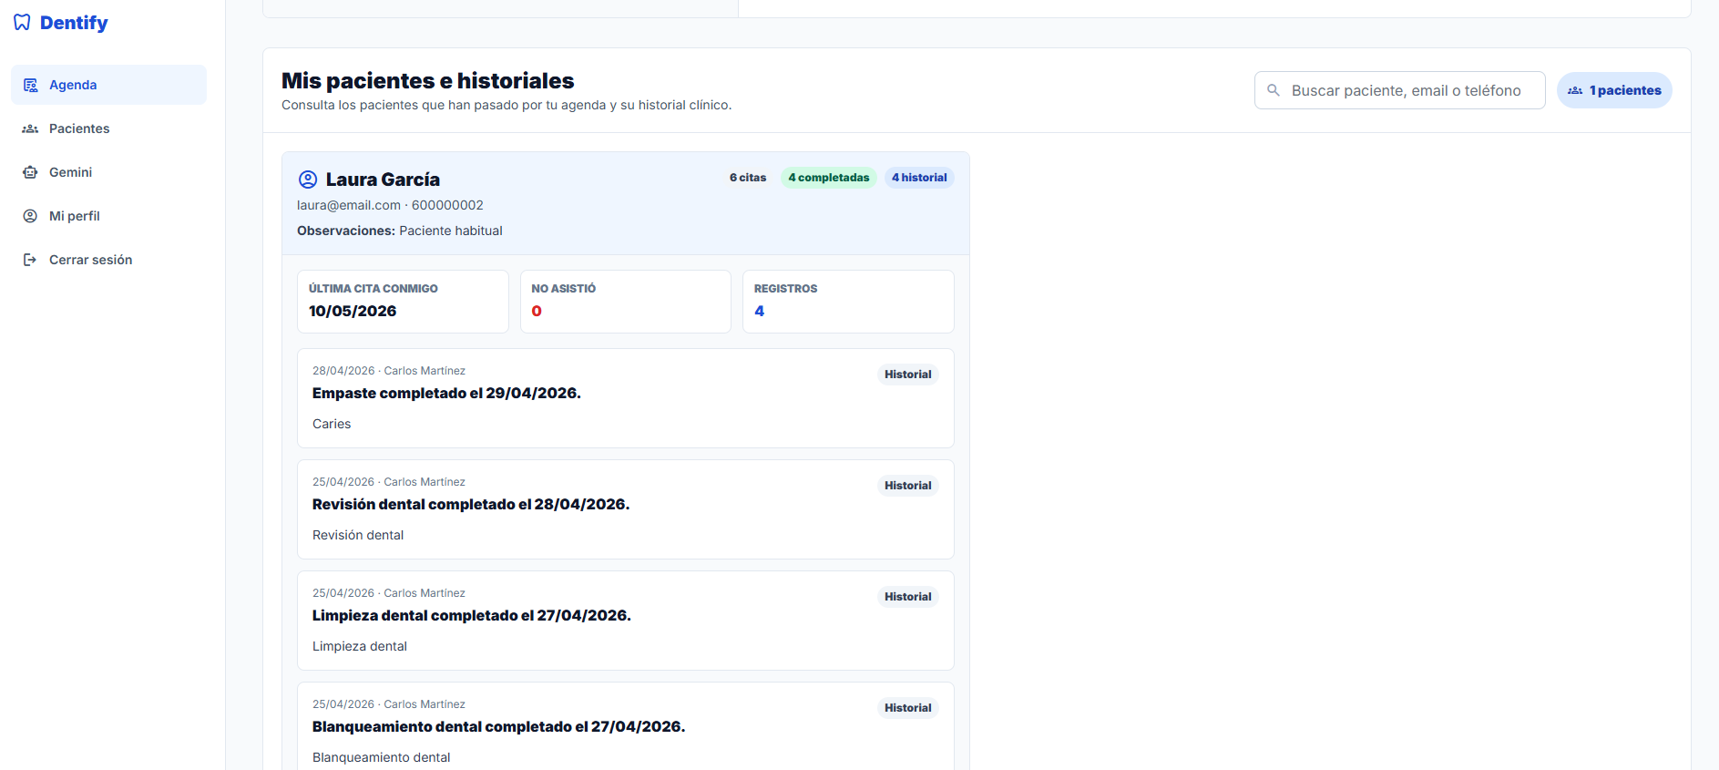Select Mi perfil in sidebar
This screenshot has width=1719, height=770.
108,216
